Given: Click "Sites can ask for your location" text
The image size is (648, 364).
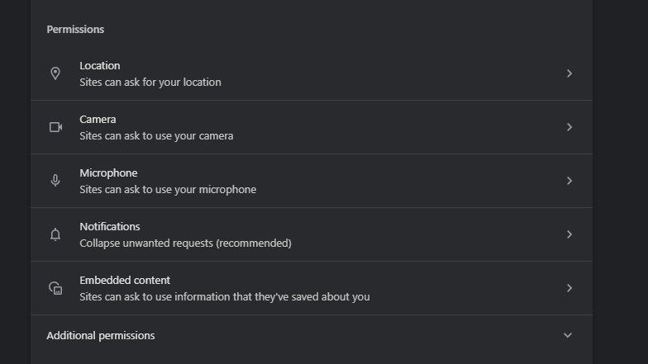Looking at the screenshot, I should (150, 83).
